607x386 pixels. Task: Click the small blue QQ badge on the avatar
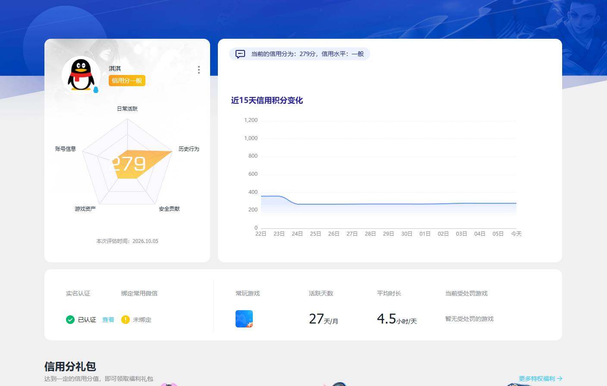tap(96, 90)
